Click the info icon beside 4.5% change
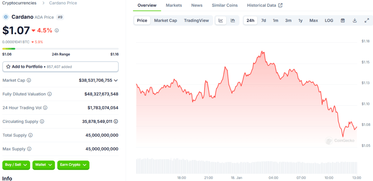Screen dimensions: 373x181 coord(56,31)
